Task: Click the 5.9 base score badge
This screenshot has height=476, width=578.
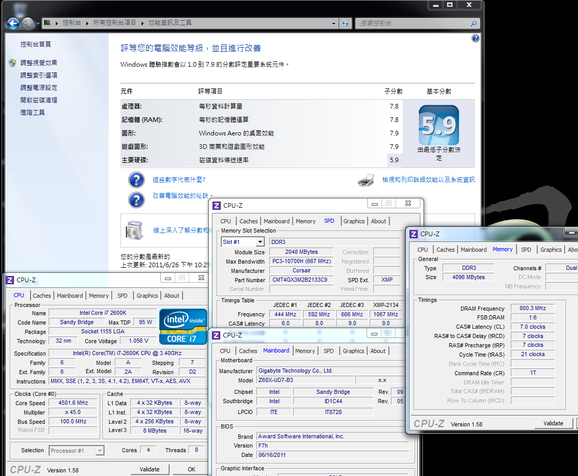Action: coord(438,125)
